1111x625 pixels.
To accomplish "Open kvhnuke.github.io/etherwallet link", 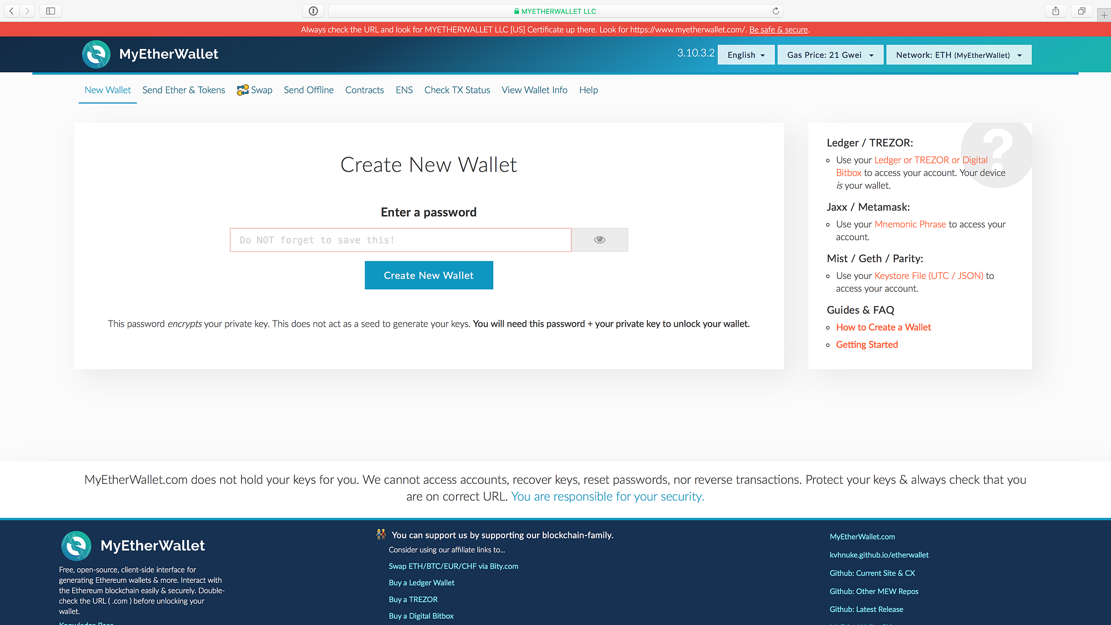I will [879, 556].
